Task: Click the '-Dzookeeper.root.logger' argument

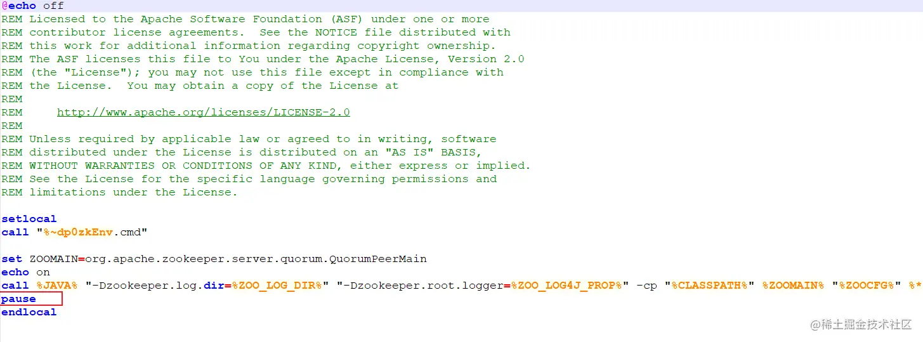Action: coord(423,286)
